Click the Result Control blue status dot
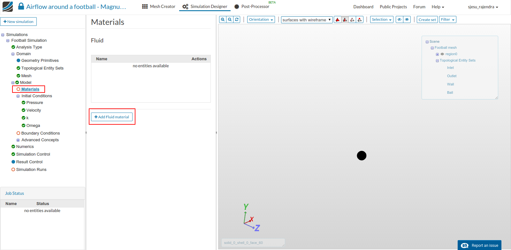The width and height of the screenshot is (511, 250). coord(13,162)
